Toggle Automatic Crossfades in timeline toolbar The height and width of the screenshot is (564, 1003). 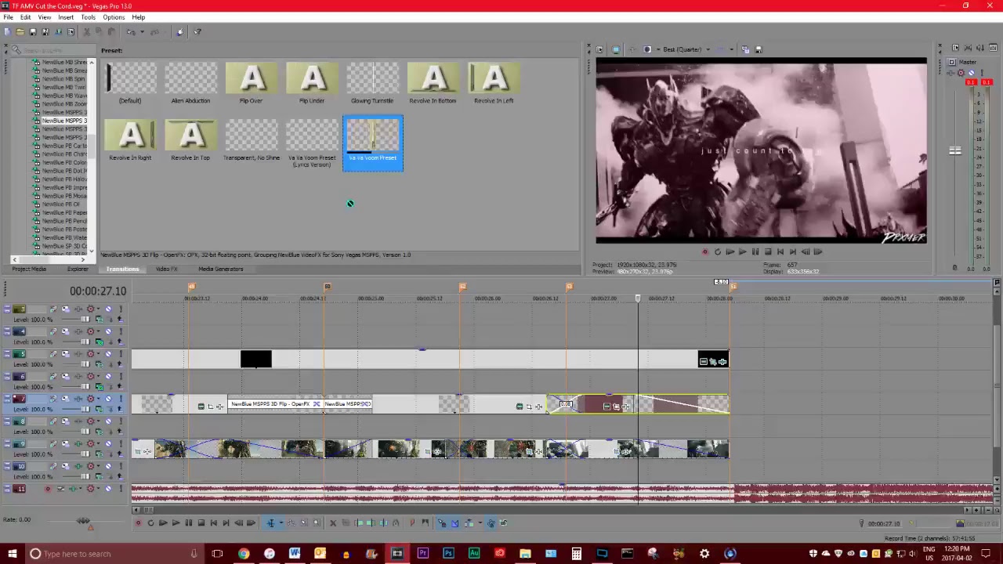click(x=454, y=523)
